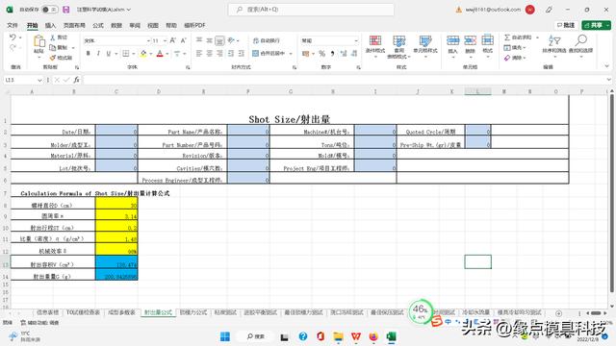
Task: Click the Paste clipboard icon
Action: point(38,41)
